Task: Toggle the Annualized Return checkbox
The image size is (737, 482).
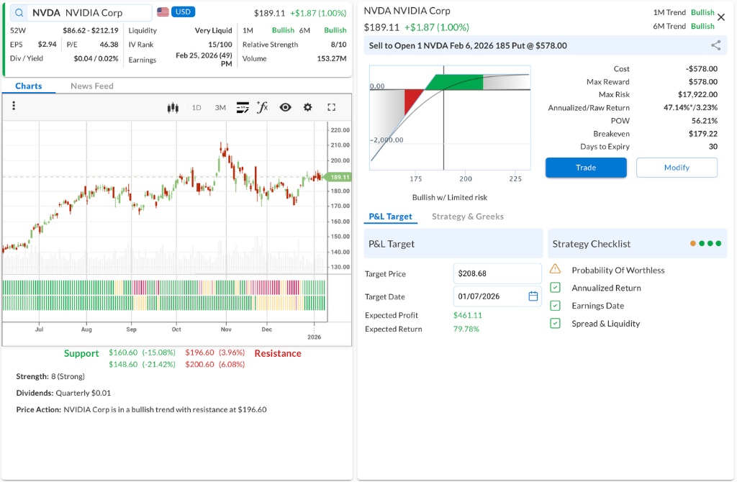Action: [555, 288]
